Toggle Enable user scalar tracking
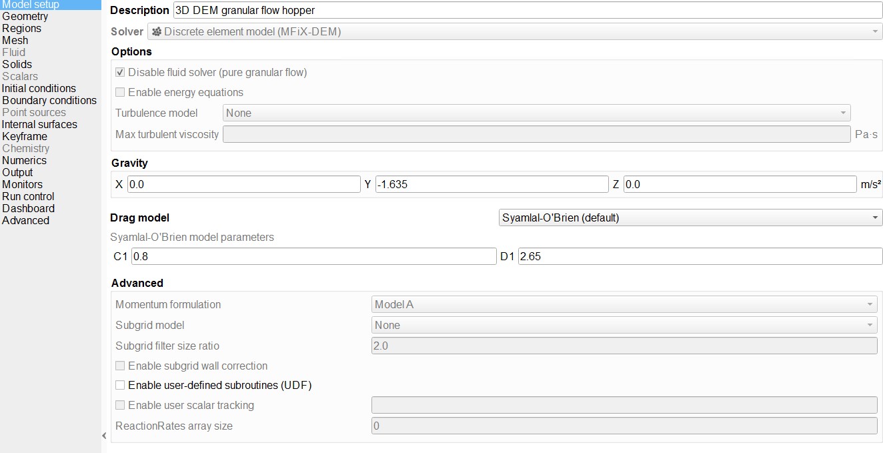 click(x=120, y=405)
